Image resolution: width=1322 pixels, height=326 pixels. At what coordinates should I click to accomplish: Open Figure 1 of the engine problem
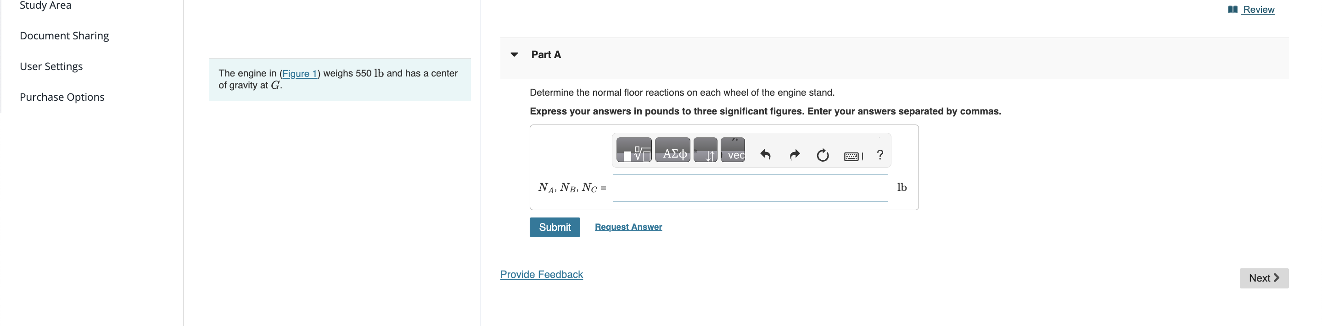coord(299,73)
